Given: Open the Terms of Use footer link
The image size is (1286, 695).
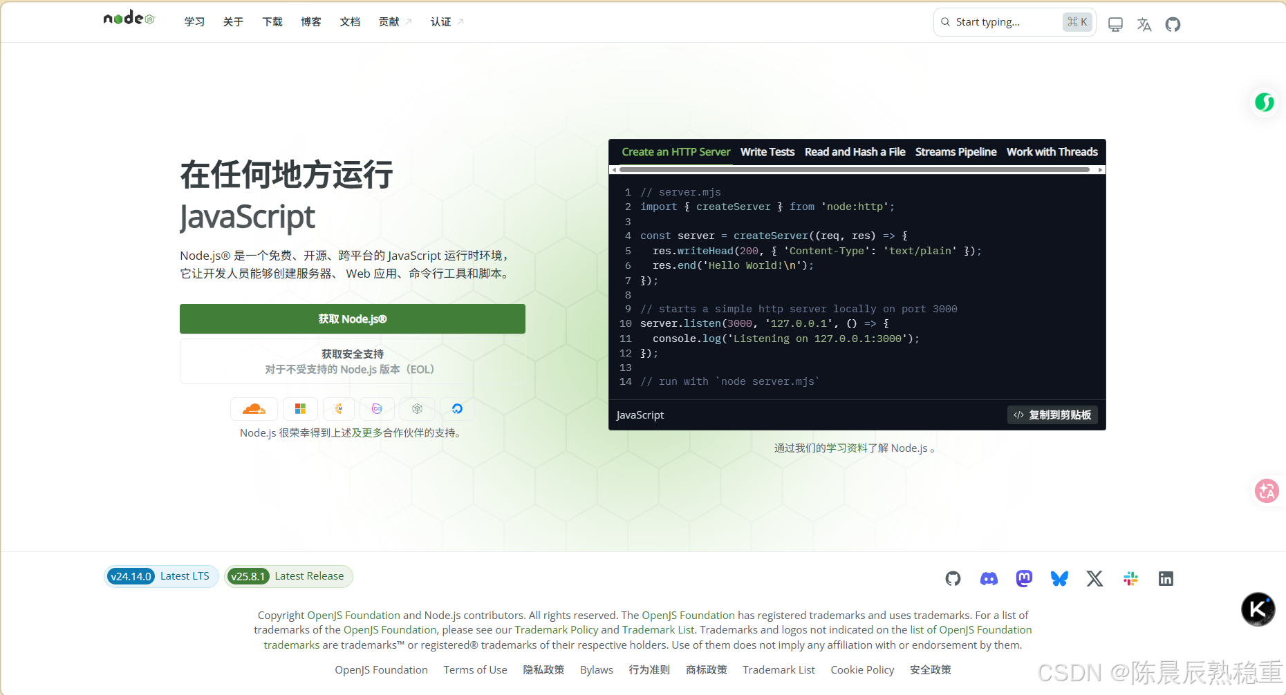Looking at the screenshot, I should (475, 670).
